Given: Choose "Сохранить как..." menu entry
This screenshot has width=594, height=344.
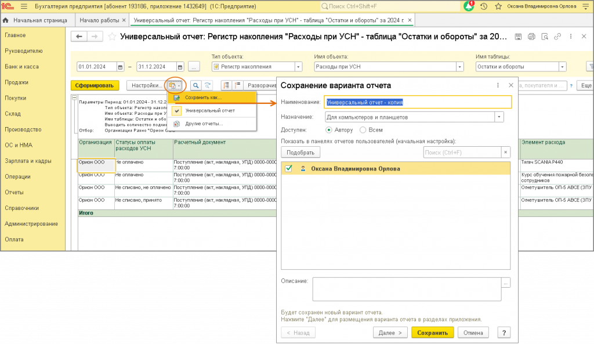Looking at the screenshot, I should click(x=212, y=97).
